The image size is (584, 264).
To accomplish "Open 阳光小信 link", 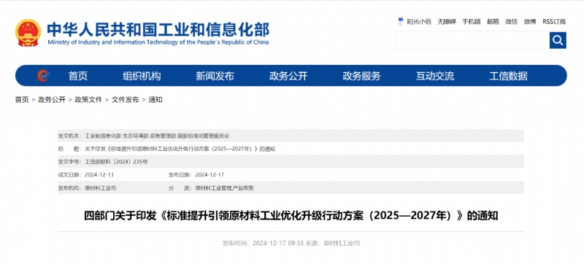I will [419, 22].
